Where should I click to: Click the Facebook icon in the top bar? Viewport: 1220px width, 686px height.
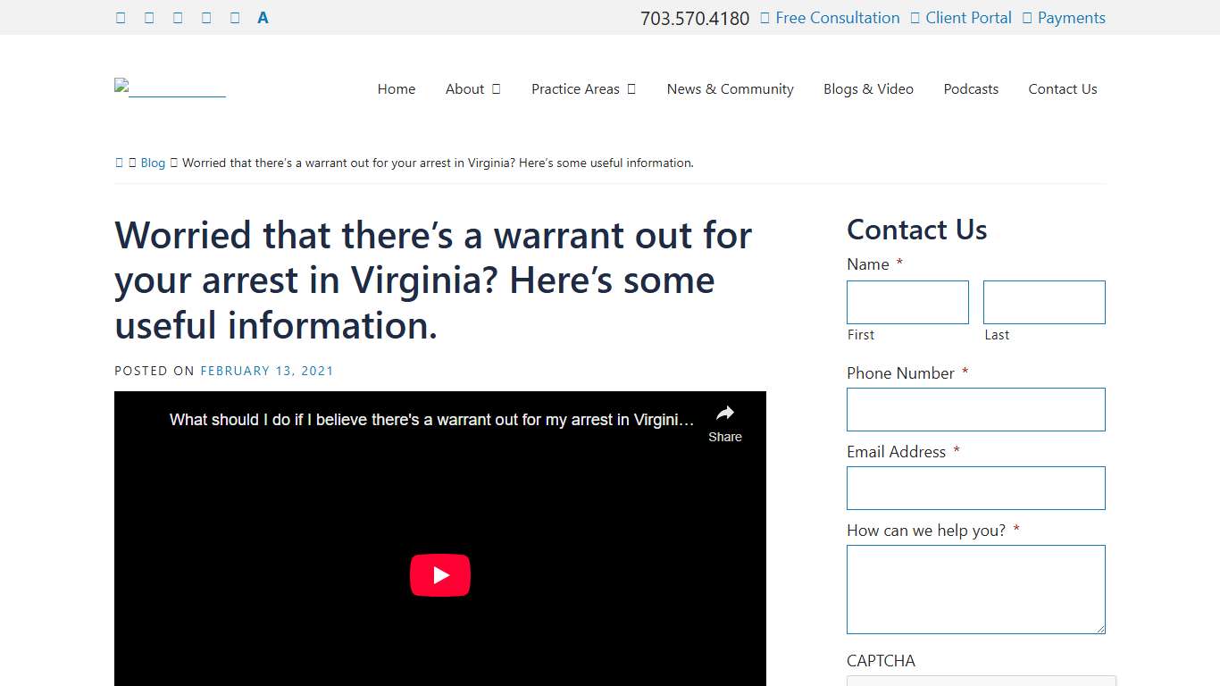pyautogui.click(x=121, y=17)
